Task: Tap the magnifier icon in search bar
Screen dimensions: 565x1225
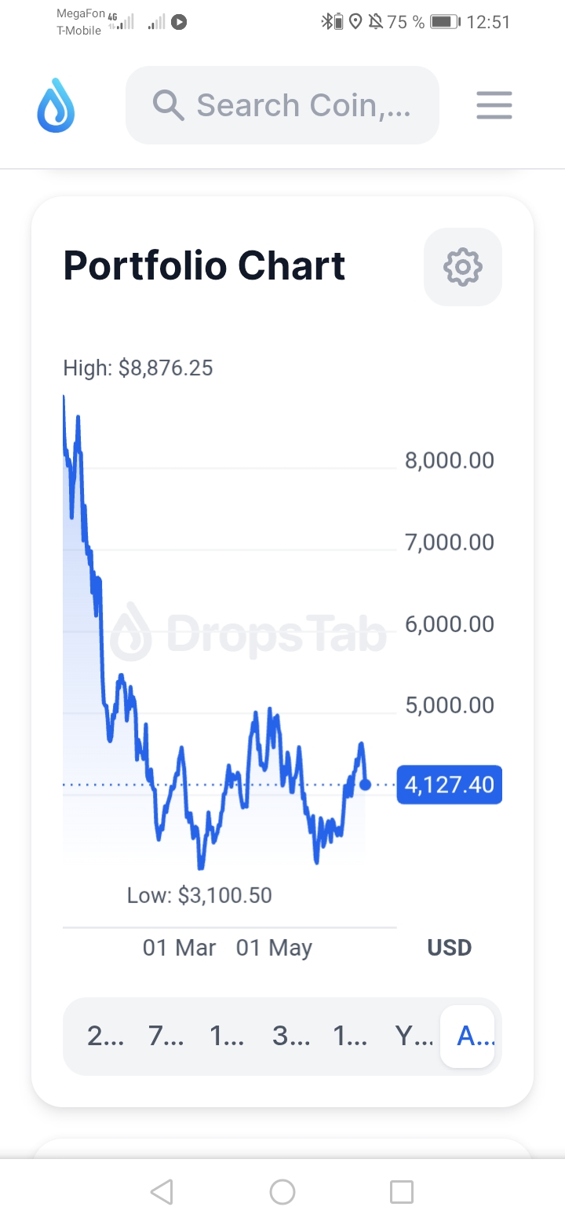Action: coord(168,105)
